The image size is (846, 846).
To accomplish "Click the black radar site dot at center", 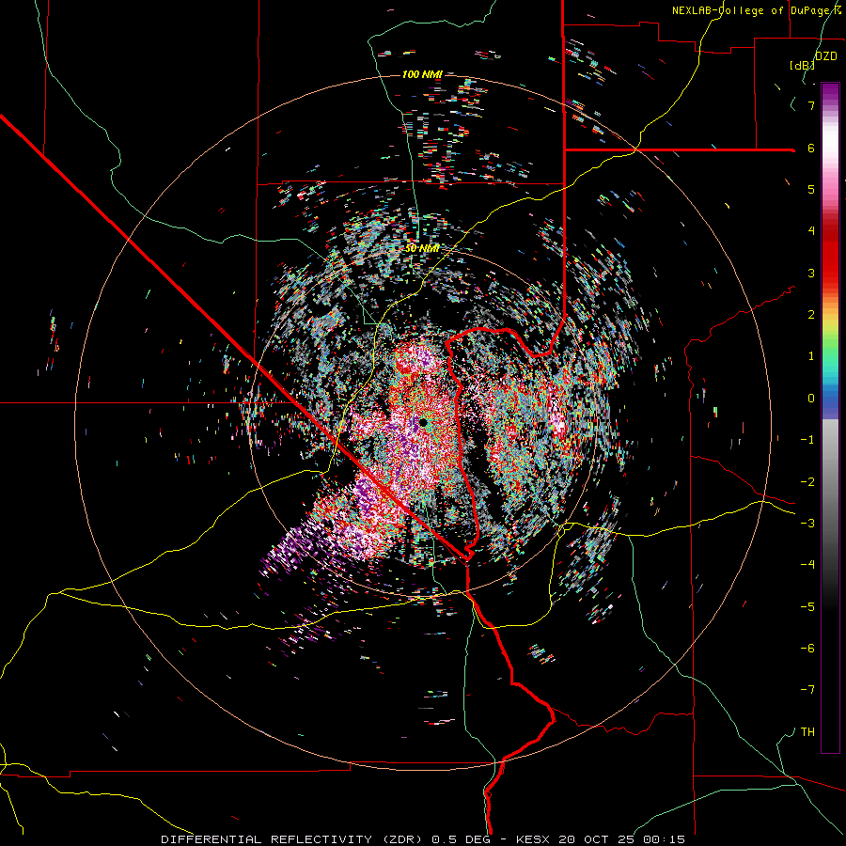I will coord(424,422).
